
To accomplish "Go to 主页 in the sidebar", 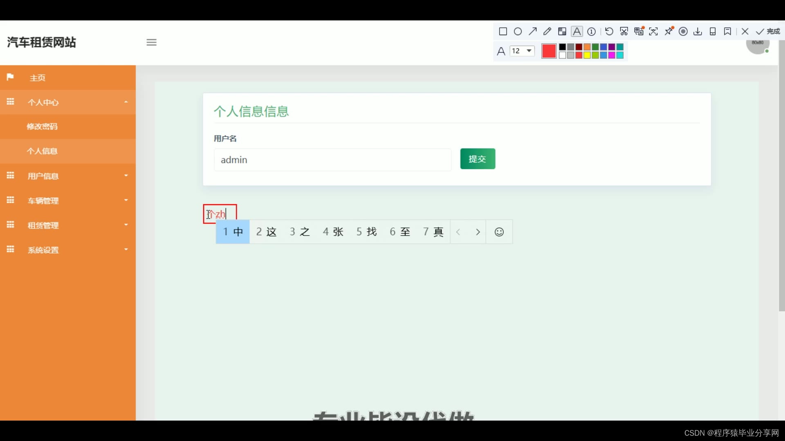I will [x=38, y=78].
